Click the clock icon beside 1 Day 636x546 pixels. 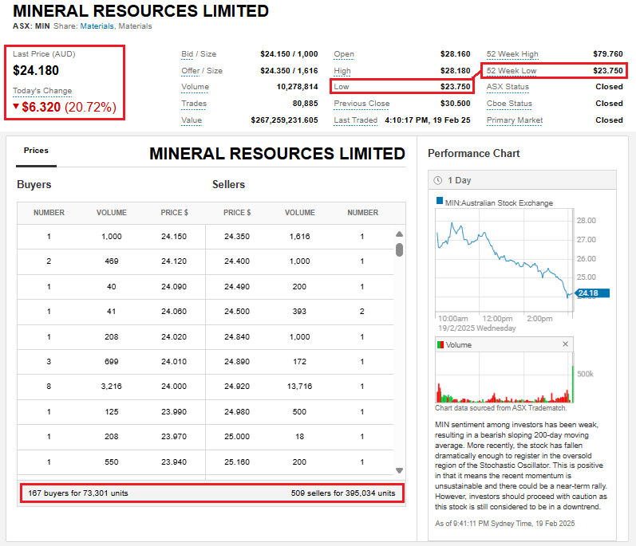(438, 181)
